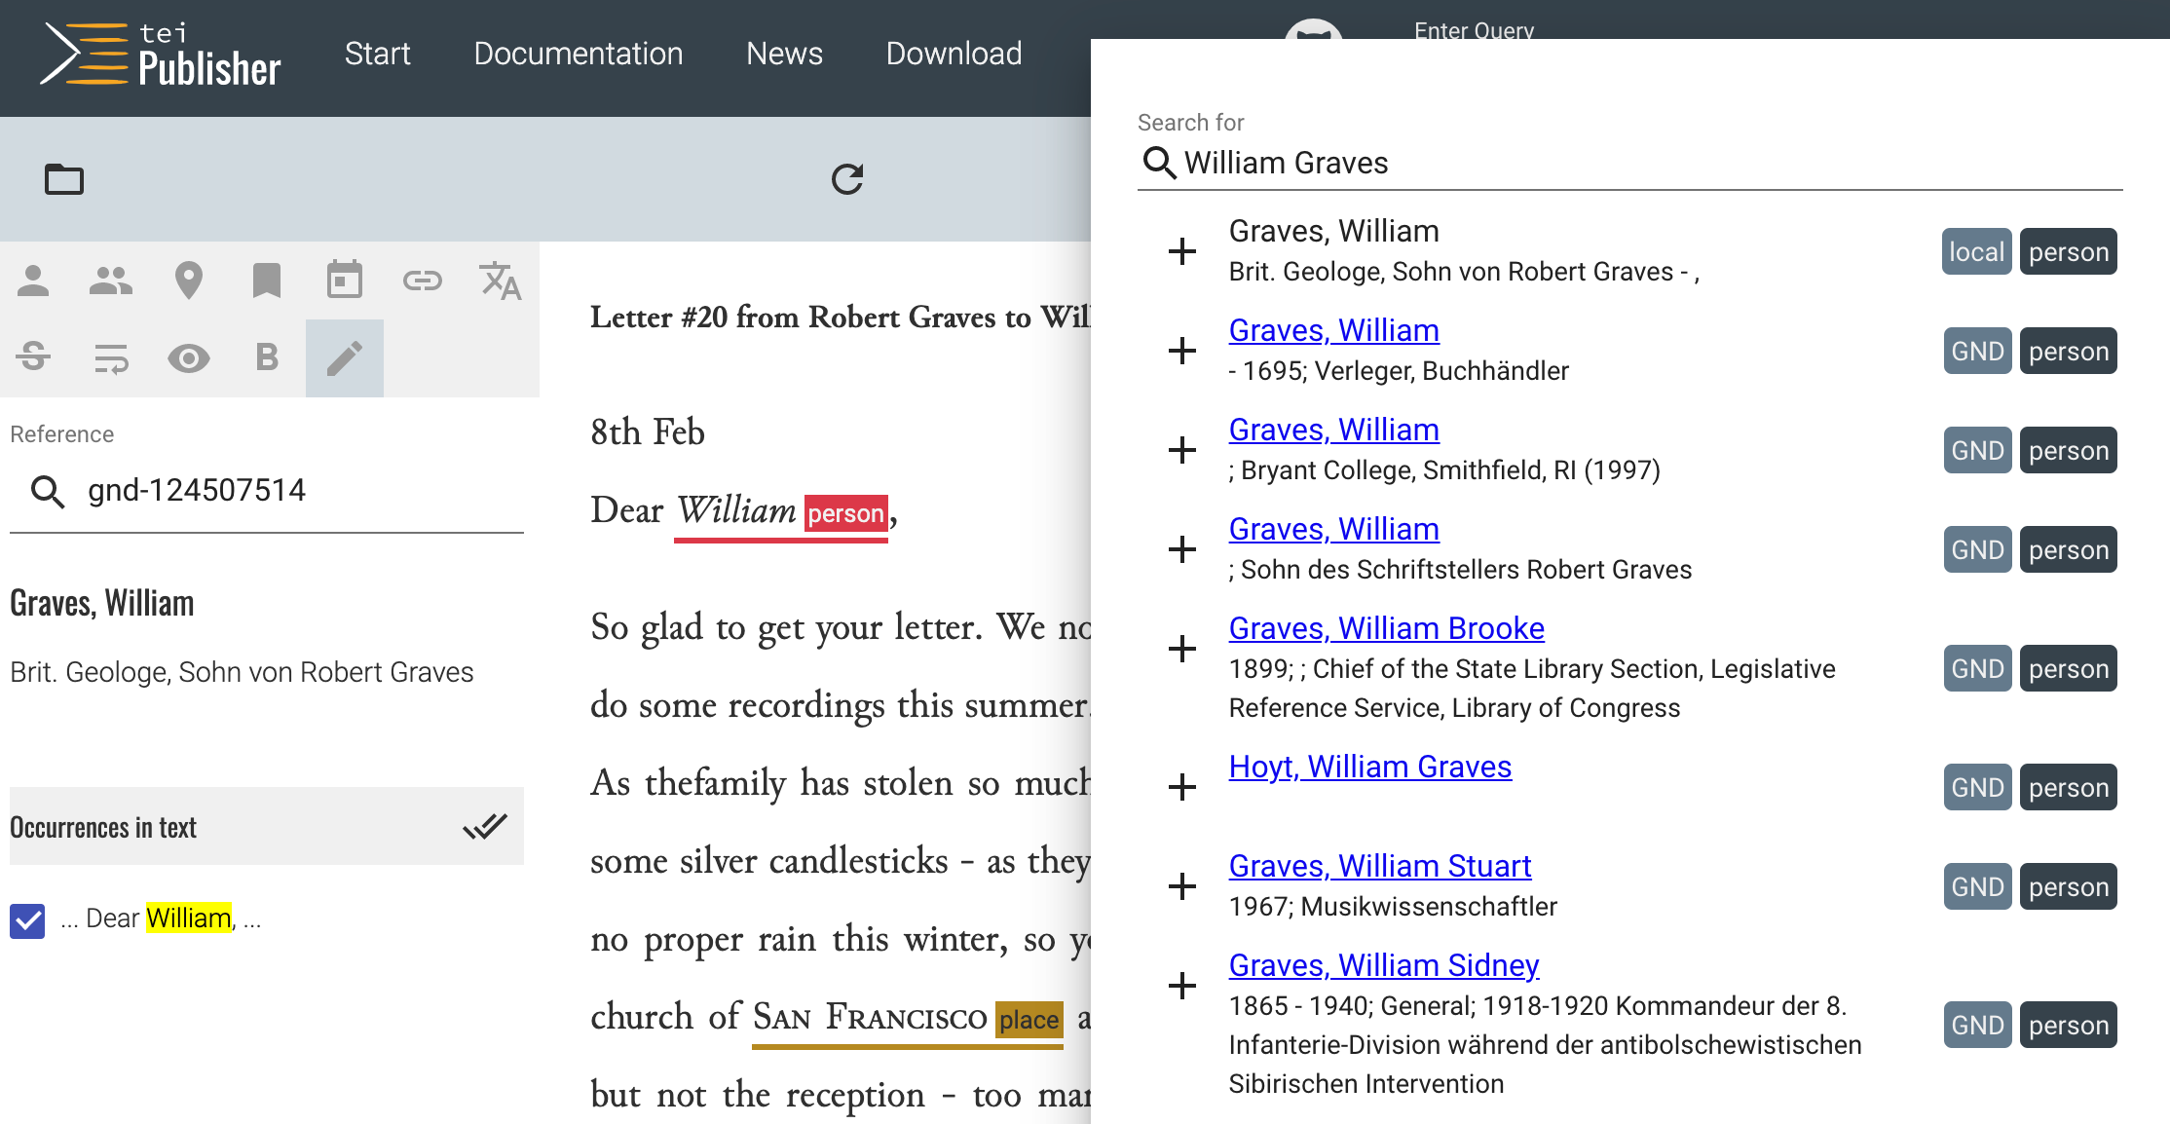Select the translate language annotation icon
The height and width of the screenshot is (1124, 2170).
point(501,281)
